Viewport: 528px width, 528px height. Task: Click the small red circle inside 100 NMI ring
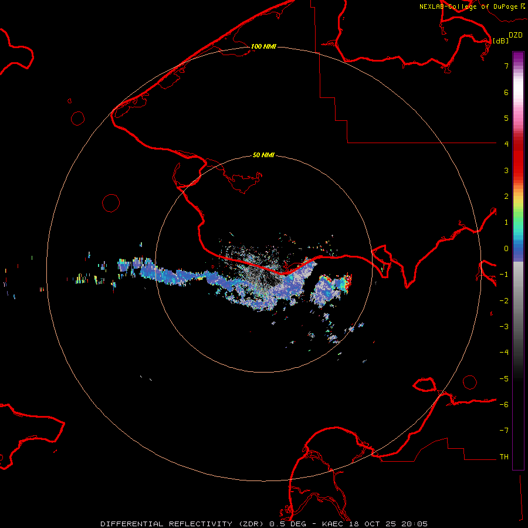[111, 203]
